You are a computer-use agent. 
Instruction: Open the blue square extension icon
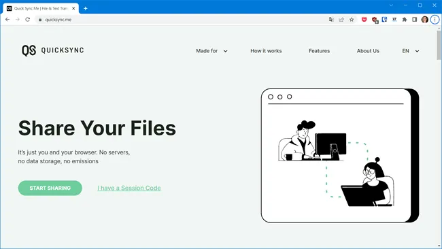pos(384,20)
